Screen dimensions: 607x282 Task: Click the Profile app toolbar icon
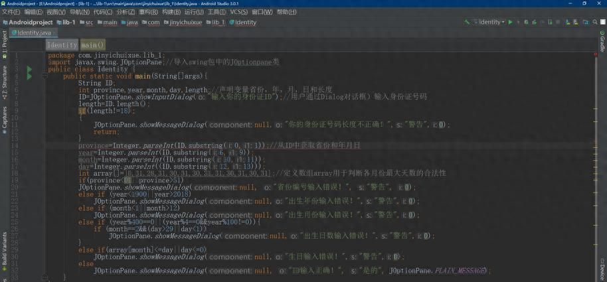[534, 23]
